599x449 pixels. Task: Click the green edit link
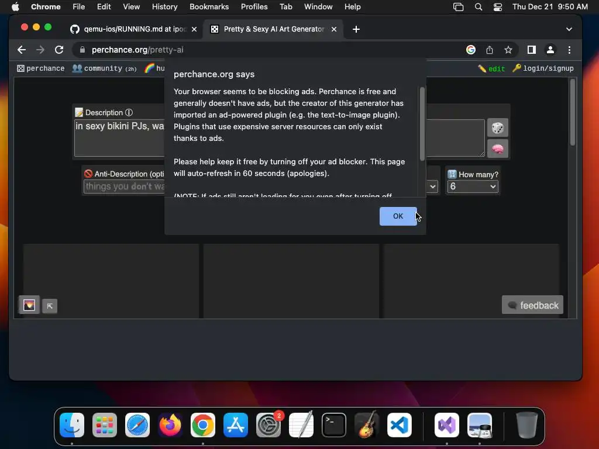pyautogui.click(x=491, y=69)
